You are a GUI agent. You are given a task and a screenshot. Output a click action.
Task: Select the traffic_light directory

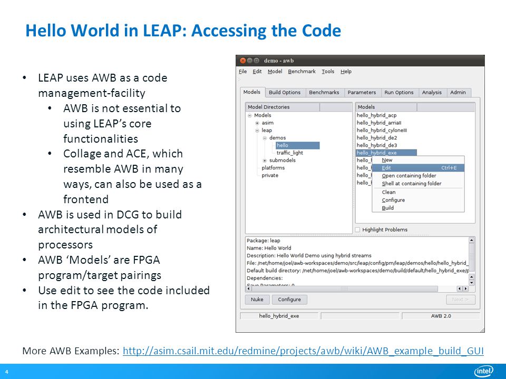tap(290, 153)
